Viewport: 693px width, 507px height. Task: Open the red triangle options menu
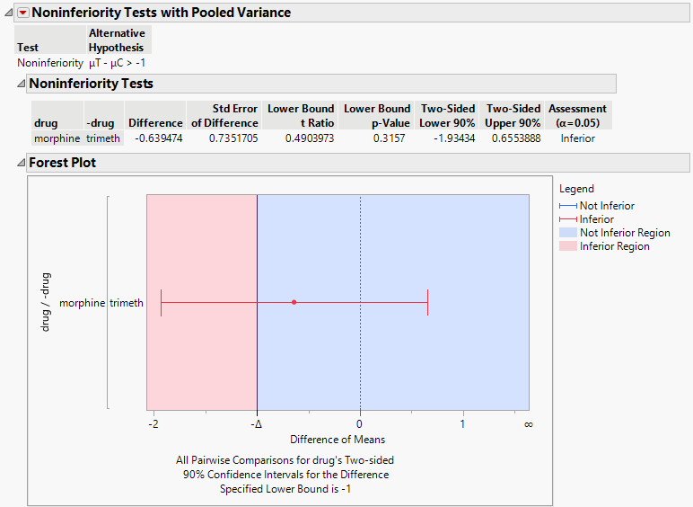click(22, 13)
